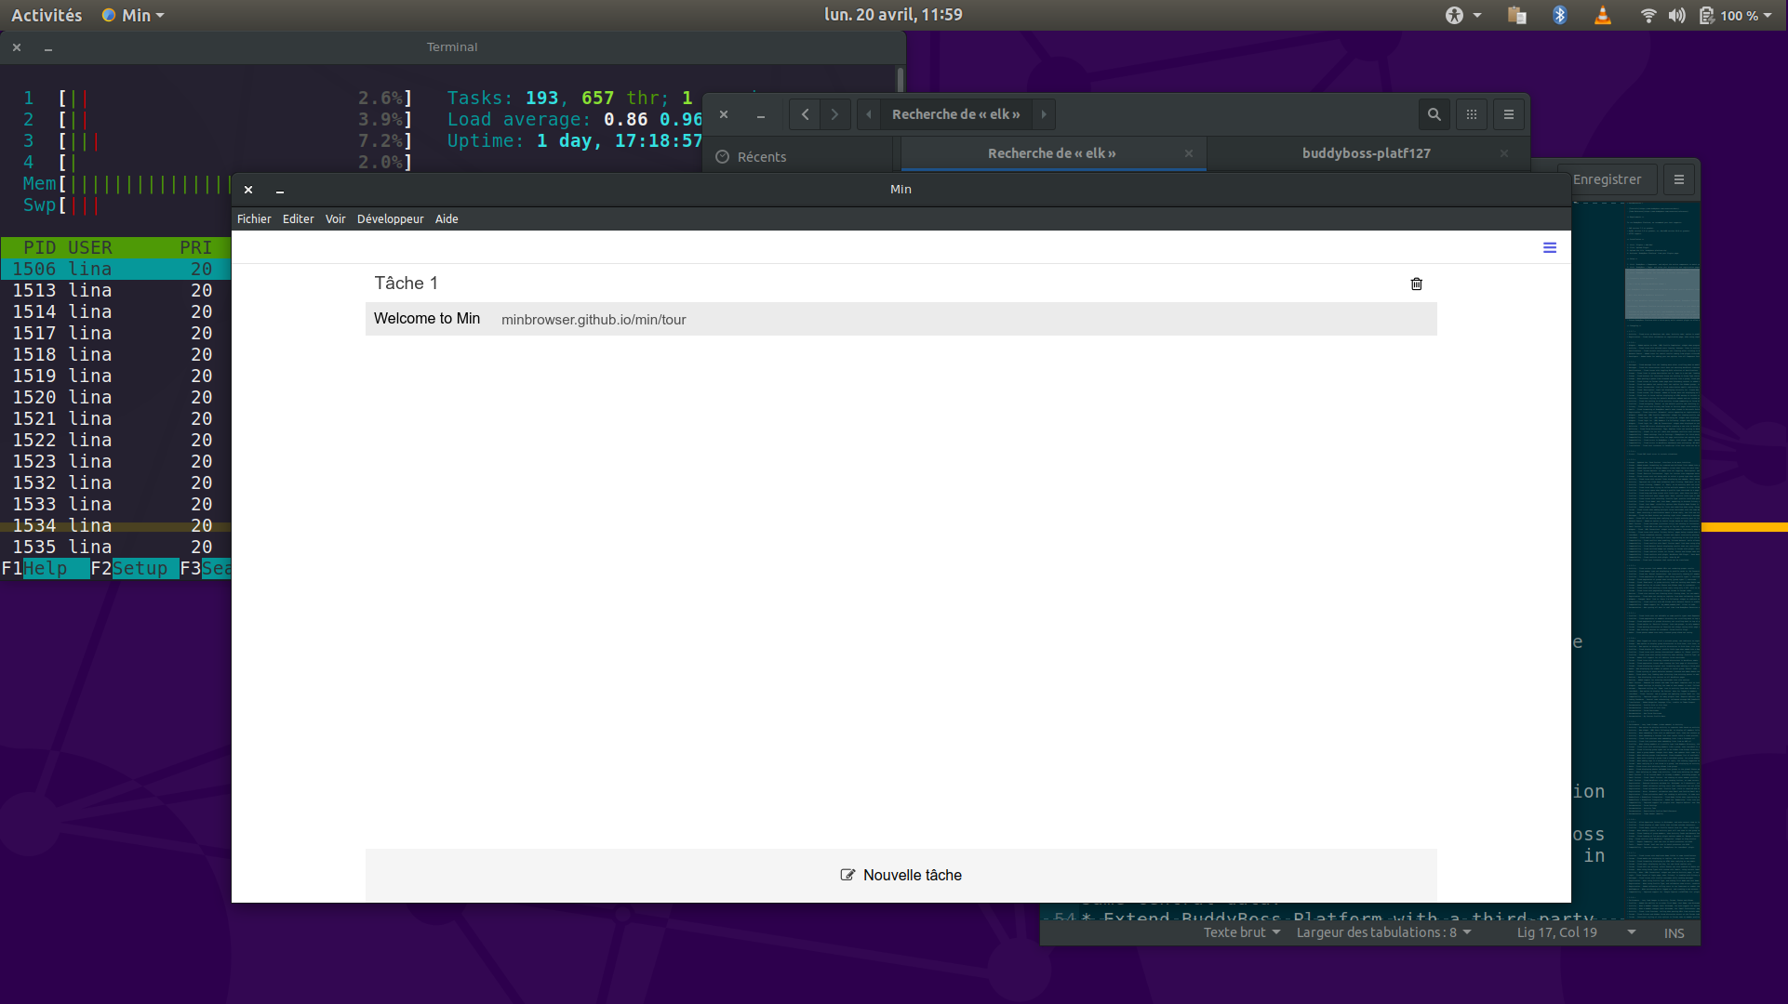1788x1004 pixels.
Task: Open the Min application menu in the top bar
Action: click(x=132, y=15)
